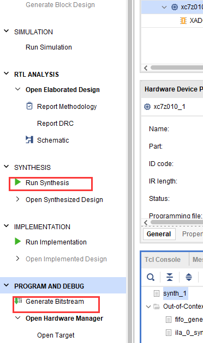This screenshot has height=343, width=203.
Task: Collapse the SYNTHESIS section
Action: click(x=7, y=167)
